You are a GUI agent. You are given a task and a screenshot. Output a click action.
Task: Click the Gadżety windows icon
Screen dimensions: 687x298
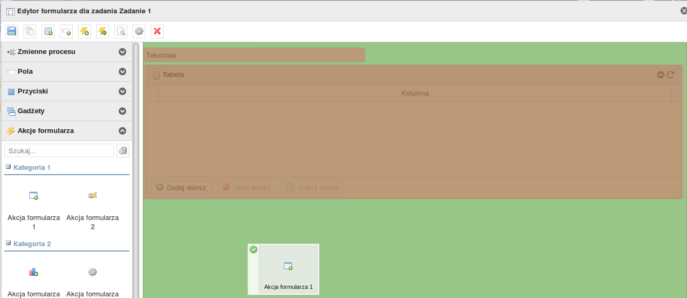coord(11,111)
